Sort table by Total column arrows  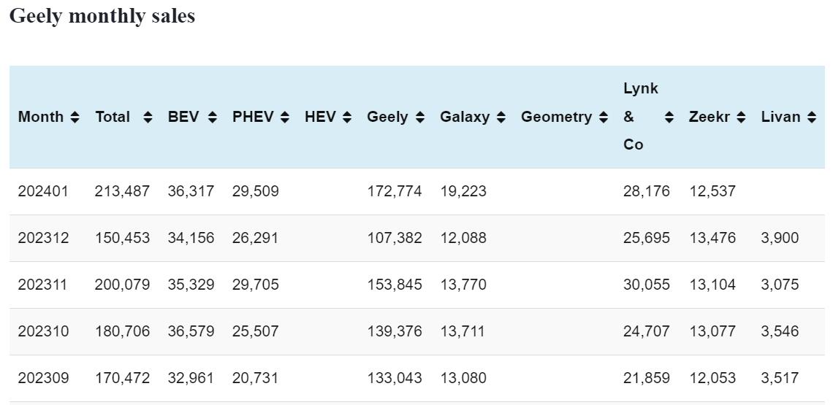(x=148, y=117)
